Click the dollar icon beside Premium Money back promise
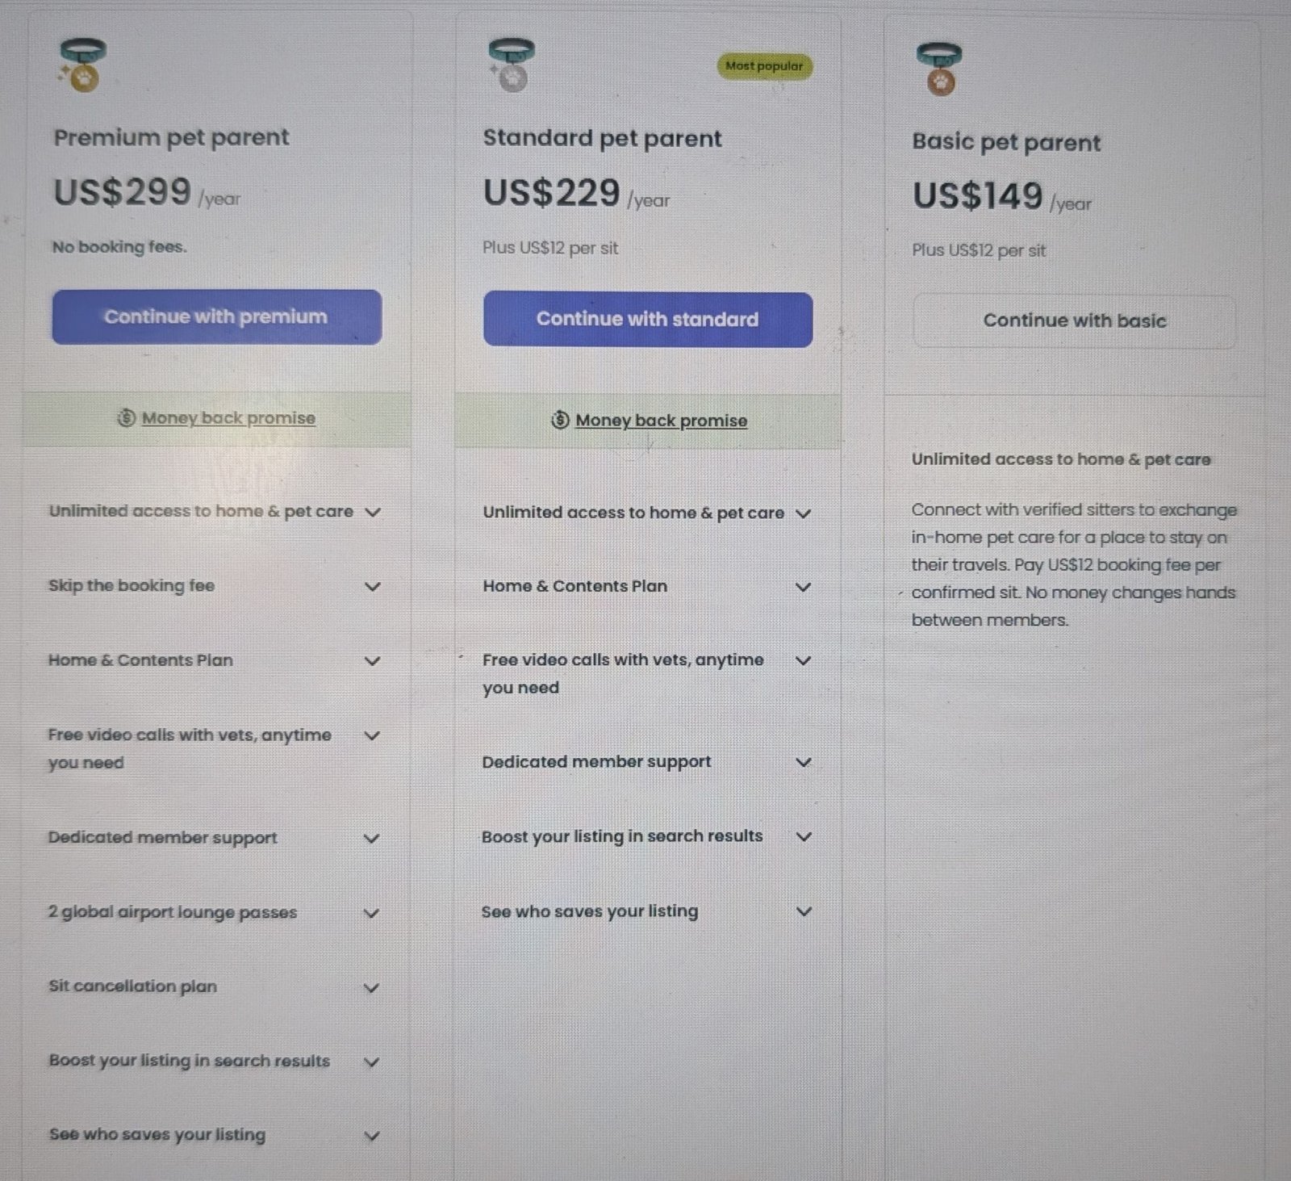The height and width of the screenshot is (1181, 1291). (x=126, y=418)
